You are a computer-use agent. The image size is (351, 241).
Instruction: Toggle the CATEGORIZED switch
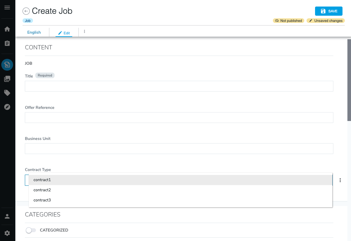[31, 230]
